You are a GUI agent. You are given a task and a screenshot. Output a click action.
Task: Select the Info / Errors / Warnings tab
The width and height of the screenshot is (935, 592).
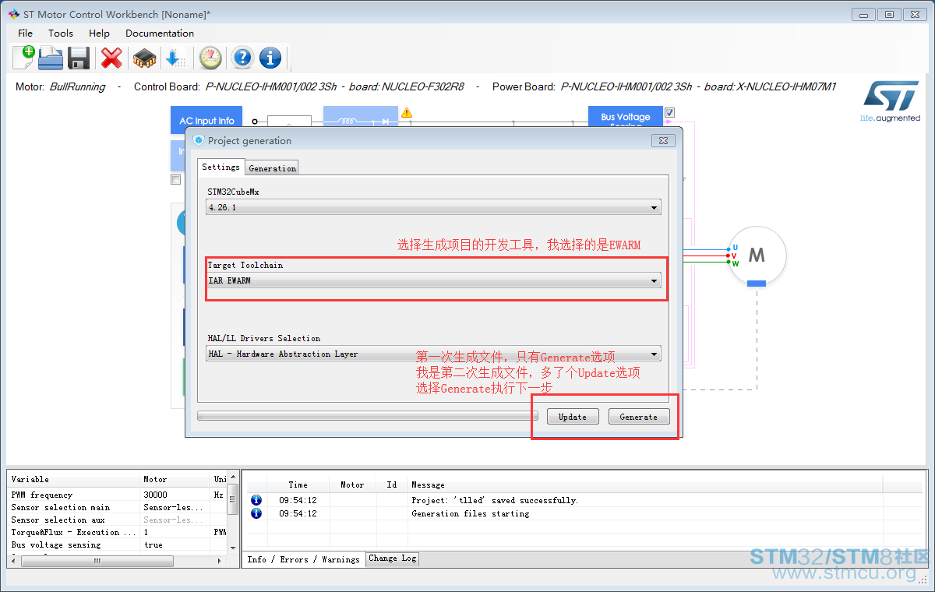pyautogui.click(x=303, y=559)
